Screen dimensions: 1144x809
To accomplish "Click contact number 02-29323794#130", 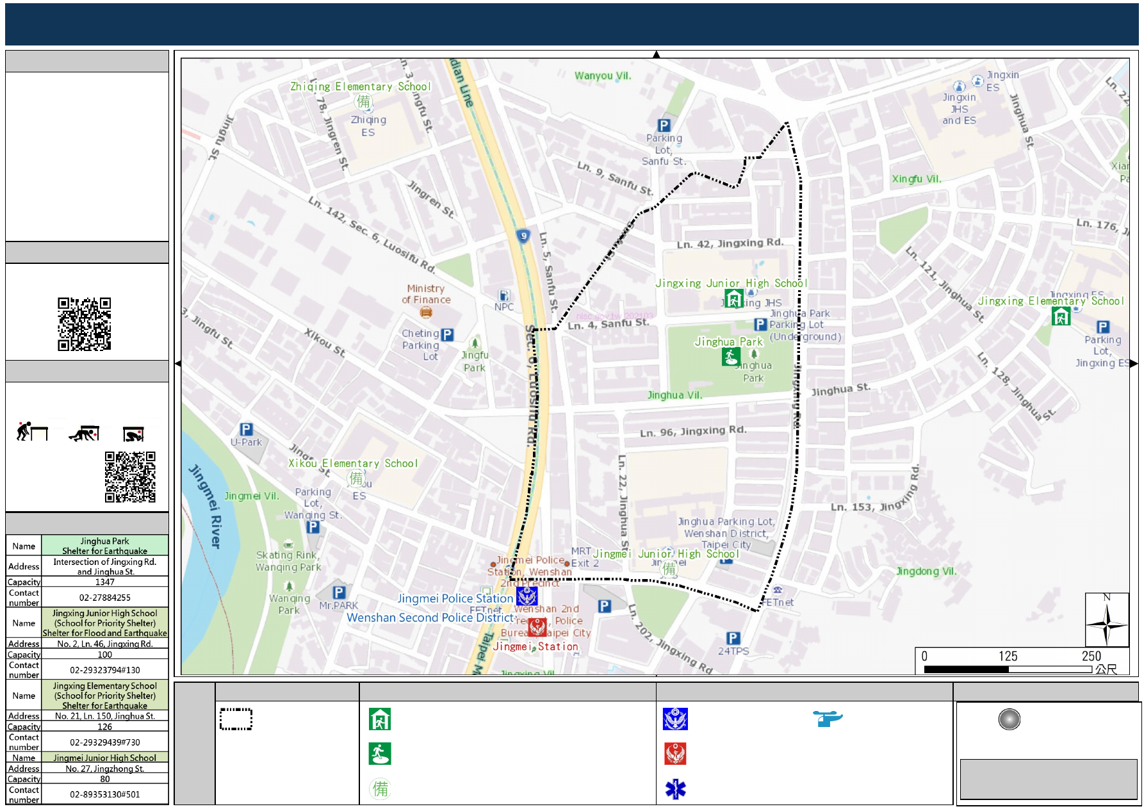I will [105, 670].
